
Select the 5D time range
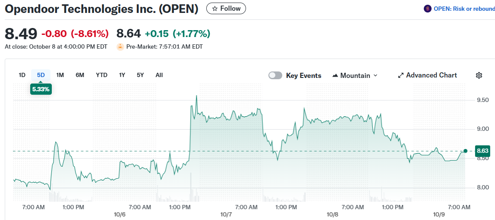(x=41, y=75)
